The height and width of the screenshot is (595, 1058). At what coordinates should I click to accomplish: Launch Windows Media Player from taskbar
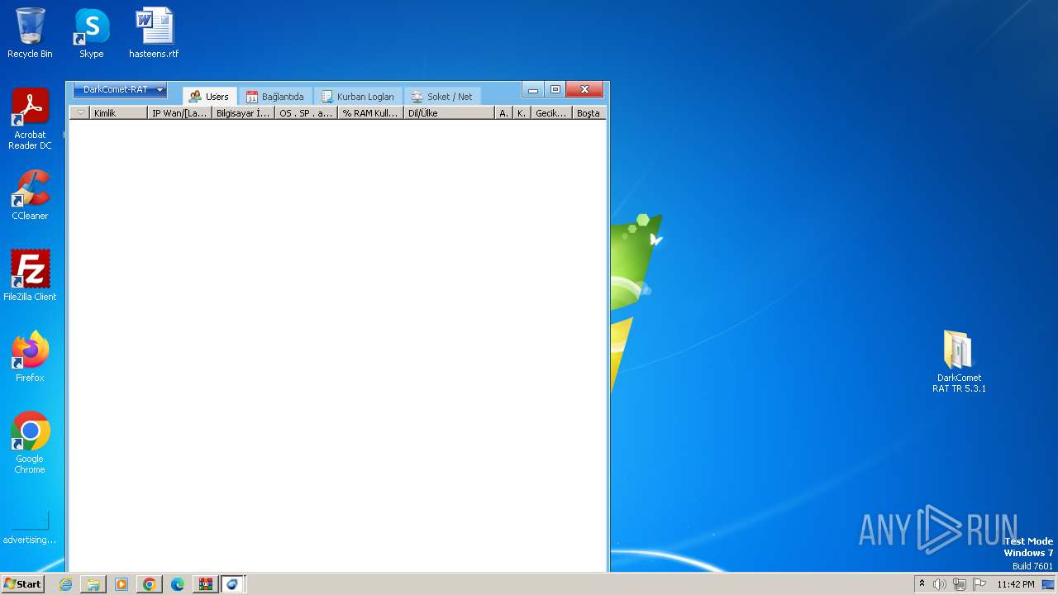[x=122, y=584]
